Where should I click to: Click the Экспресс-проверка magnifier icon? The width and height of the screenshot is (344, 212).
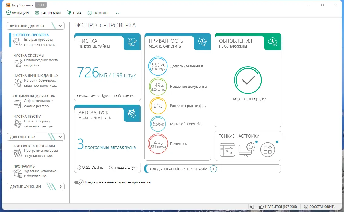click(x=18, y=42)
